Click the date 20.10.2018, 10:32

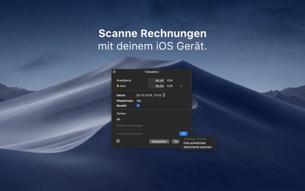click(149, 95)
